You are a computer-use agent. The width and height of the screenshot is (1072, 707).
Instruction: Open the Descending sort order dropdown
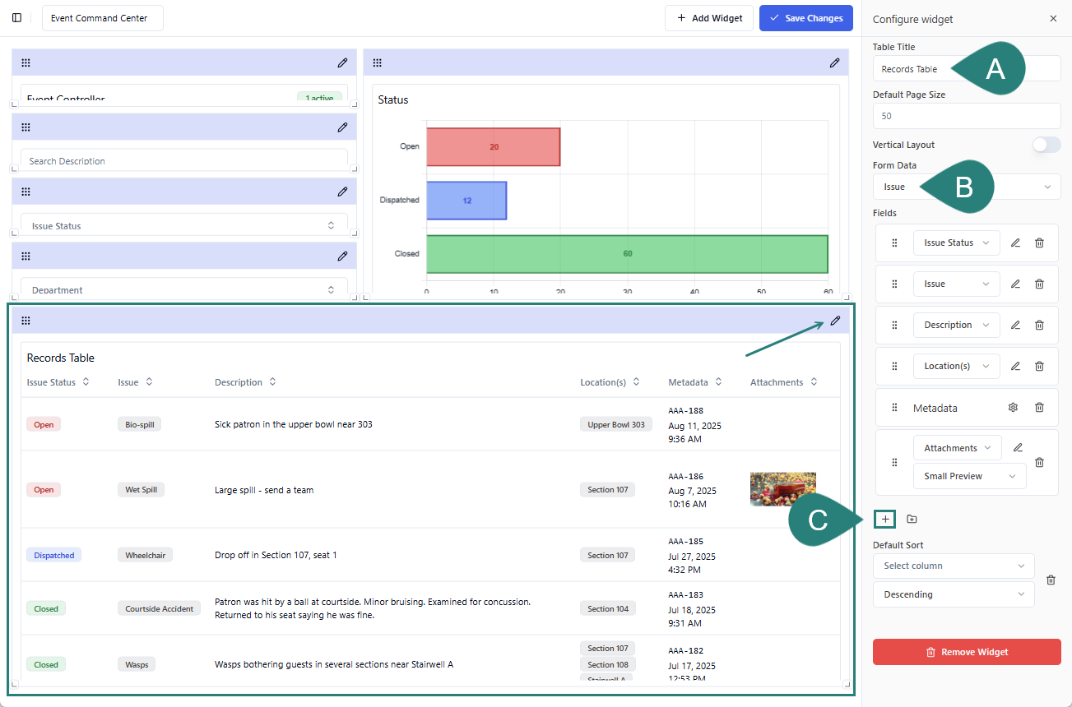click(954, 594)
